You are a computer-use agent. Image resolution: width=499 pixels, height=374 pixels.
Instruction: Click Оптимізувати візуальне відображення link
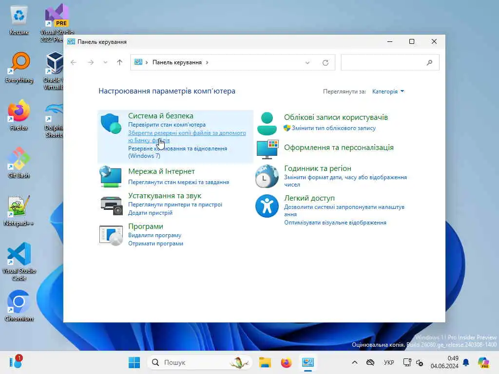(x=335, y=223)
